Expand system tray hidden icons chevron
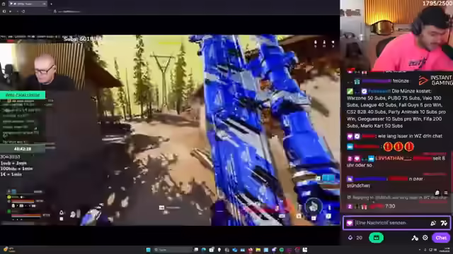Screen dimensions: 453x254 tap(420, 250)
